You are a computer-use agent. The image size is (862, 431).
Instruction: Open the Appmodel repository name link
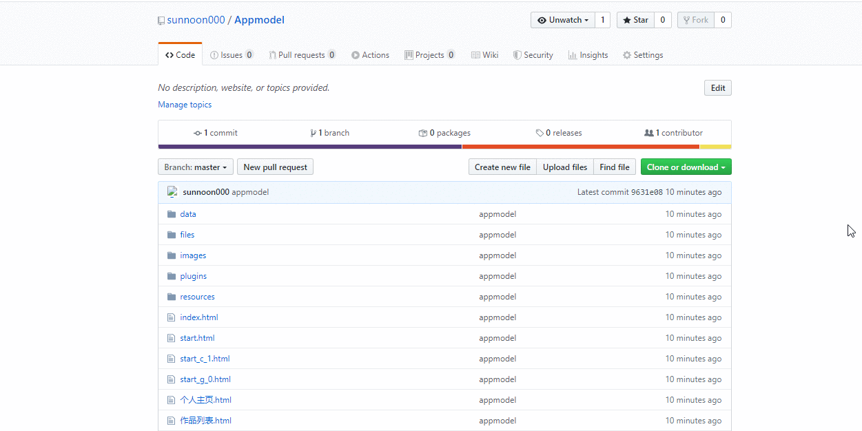tap(259, 20)
